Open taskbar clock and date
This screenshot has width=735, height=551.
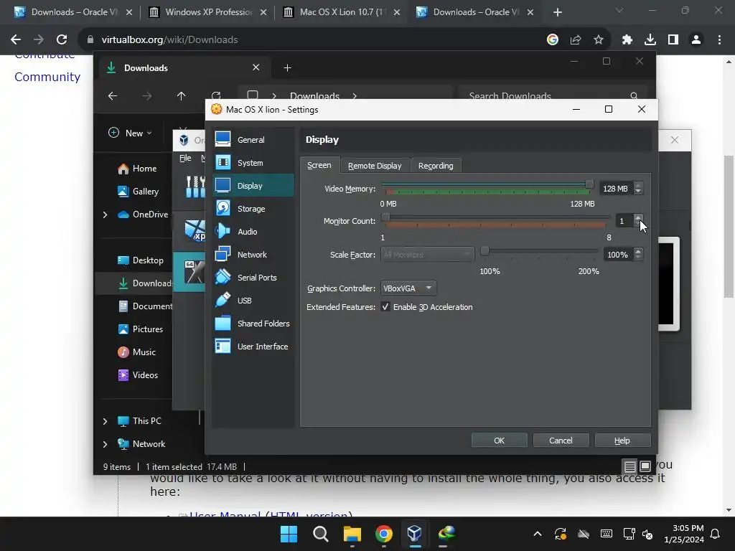pyautogui.click(x=684, y=534)
